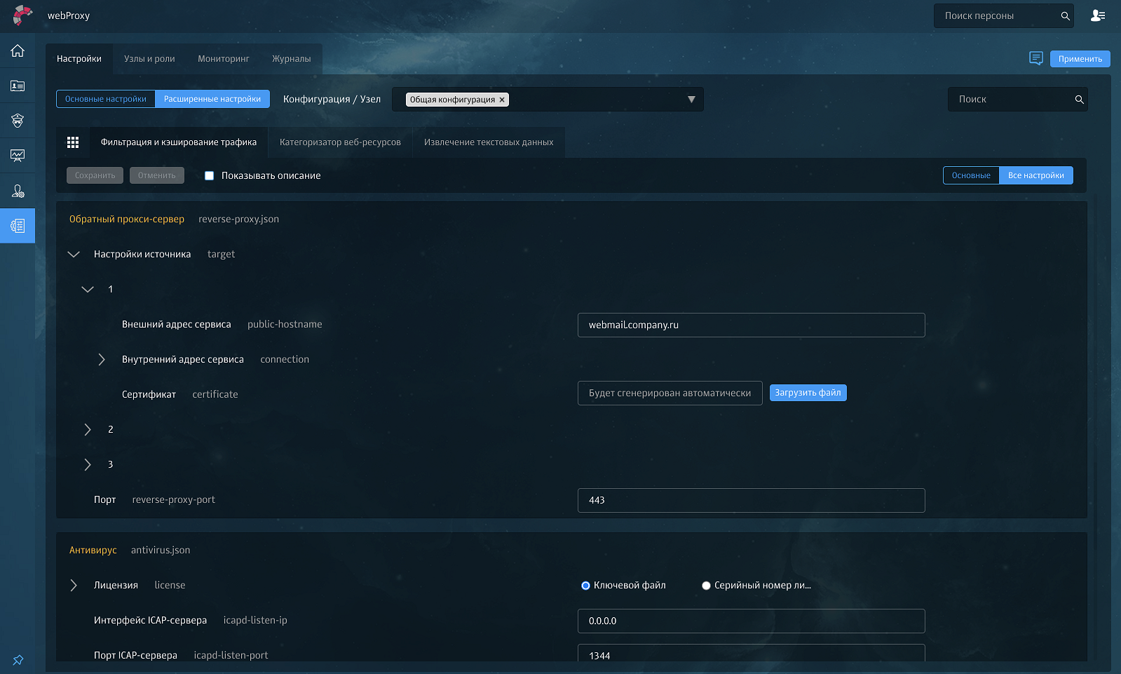
Task: Click the pin icon at sidebar bottom
Action: click(x=18, y=660)
